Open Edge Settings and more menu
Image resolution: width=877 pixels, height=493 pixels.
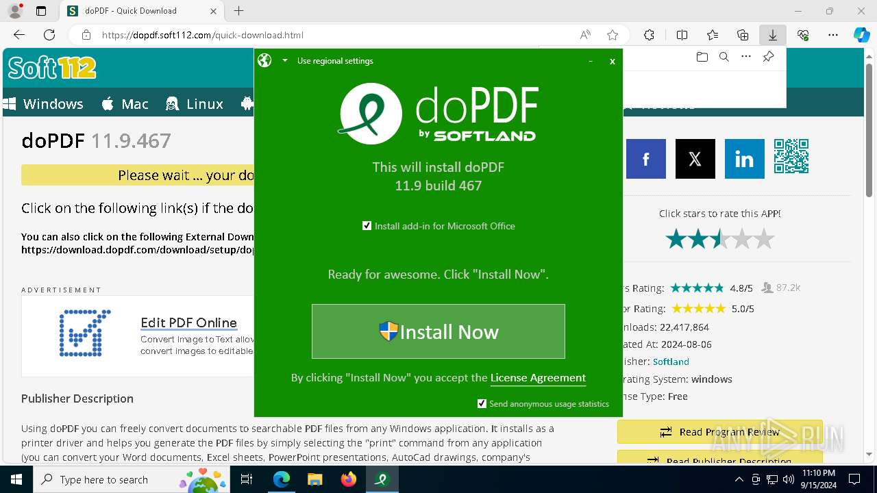(833, 35)
